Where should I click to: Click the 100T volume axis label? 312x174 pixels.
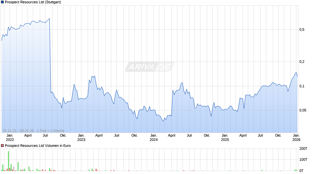[303, 159]
